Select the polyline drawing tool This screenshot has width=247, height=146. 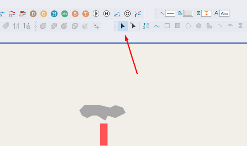[157, 26]
